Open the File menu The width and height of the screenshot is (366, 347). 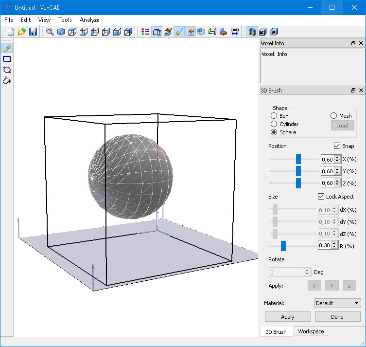(9, 20)
